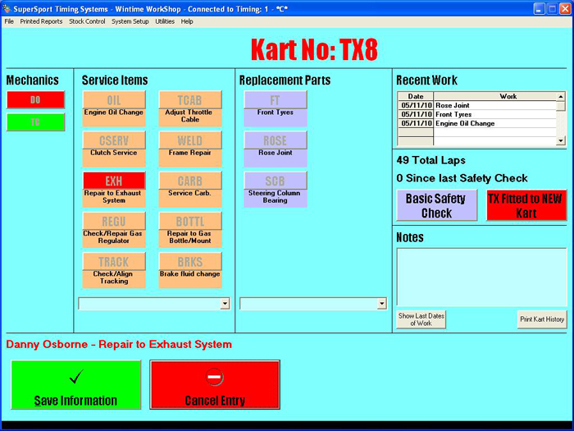Open the Stock Control menu
The height and width of the screenshot is (431, 574).
point(87,21)
